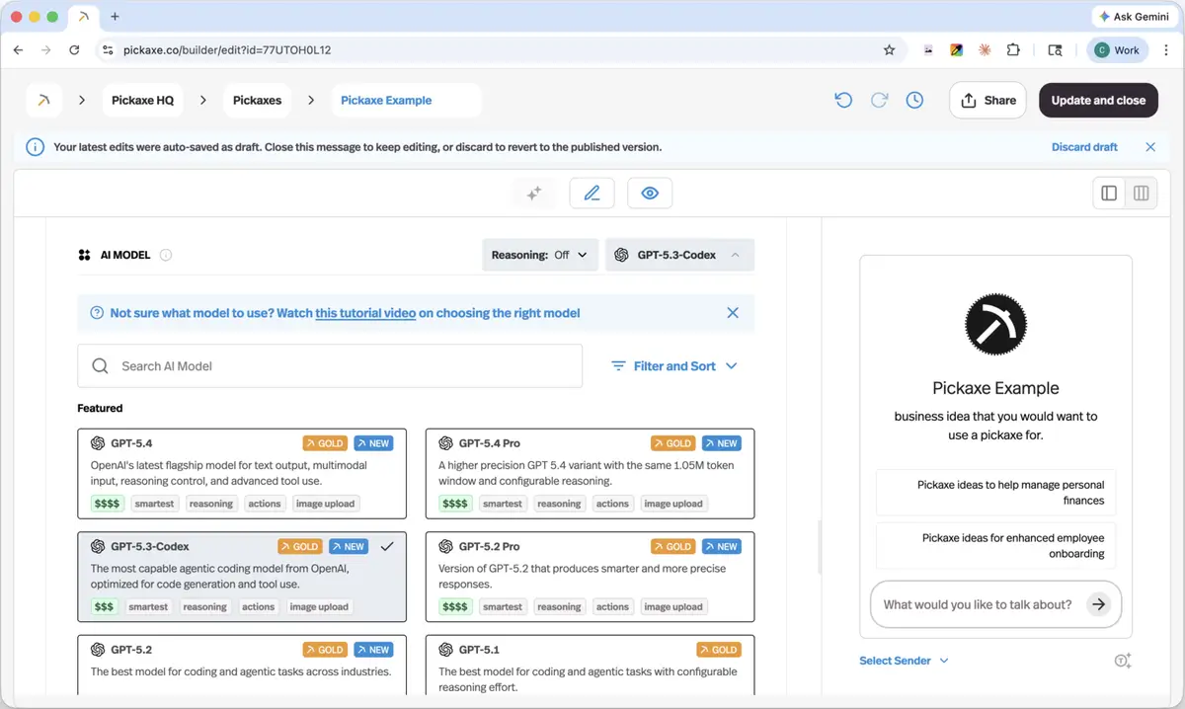Click the reasoning tag on the GPT-5.2 Pro card
Viewport: 1185px width, 709px height.
pos(560,607)
